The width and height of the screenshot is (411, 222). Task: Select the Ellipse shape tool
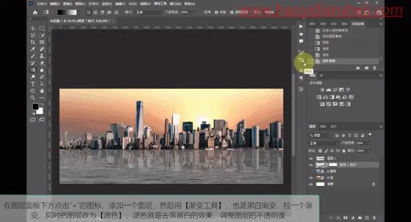[33, 91]
